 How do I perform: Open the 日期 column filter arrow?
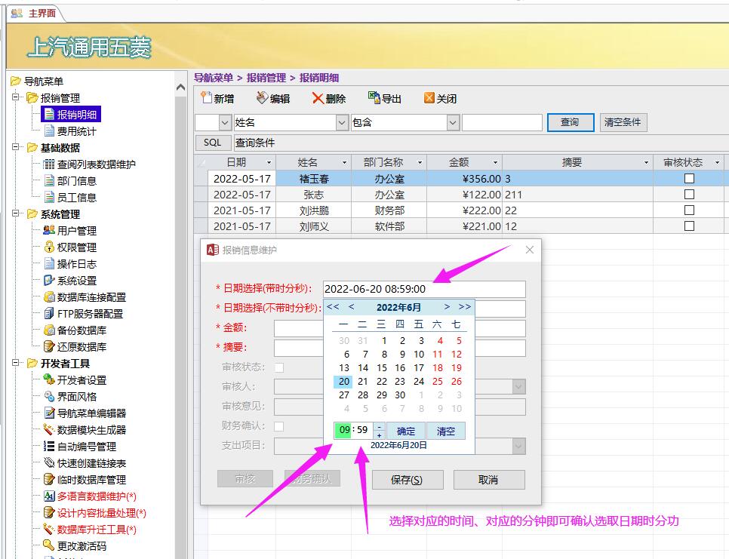pos(269,163)
